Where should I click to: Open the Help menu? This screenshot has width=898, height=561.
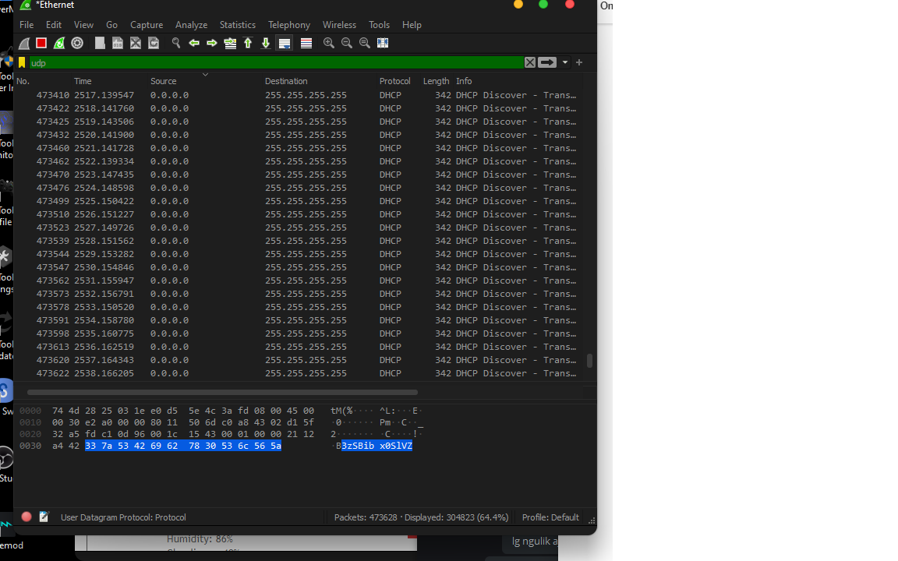coord(412,25)
